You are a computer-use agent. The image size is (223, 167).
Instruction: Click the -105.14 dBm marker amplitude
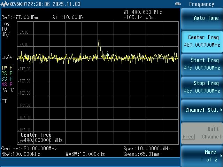139,17
